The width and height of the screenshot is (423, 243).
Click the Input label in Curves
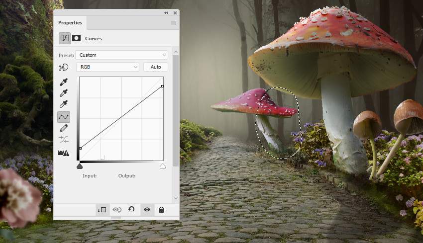click(x=90, y=175)
